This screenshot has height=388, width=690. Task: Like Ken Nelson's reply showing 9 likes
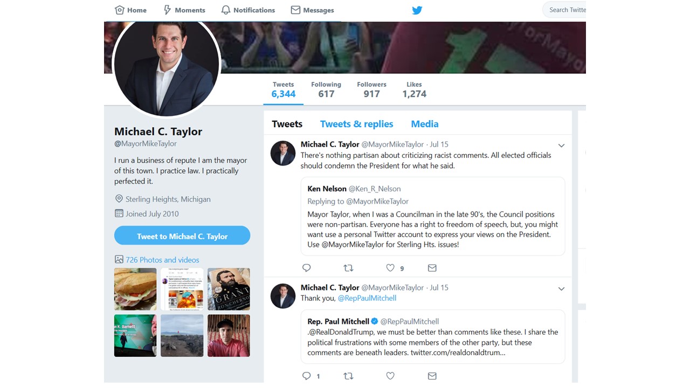coord(390,268)
